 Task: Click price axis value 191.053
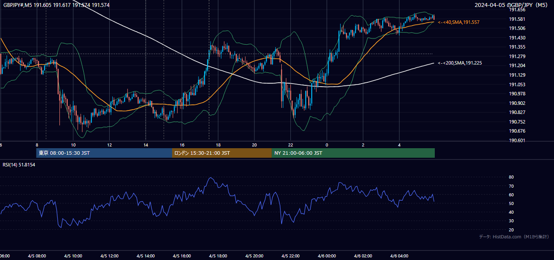(x=517, y=84)
